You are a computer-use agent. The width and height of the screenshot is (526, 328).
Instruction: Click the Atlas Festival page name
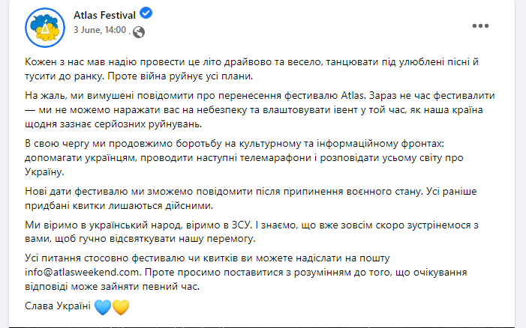[104, 15]
